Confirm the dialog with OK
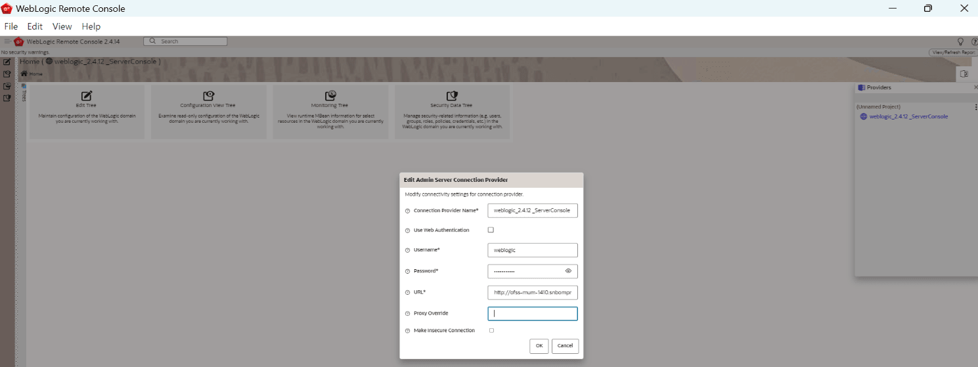978x367 pixels. (539, 346)
